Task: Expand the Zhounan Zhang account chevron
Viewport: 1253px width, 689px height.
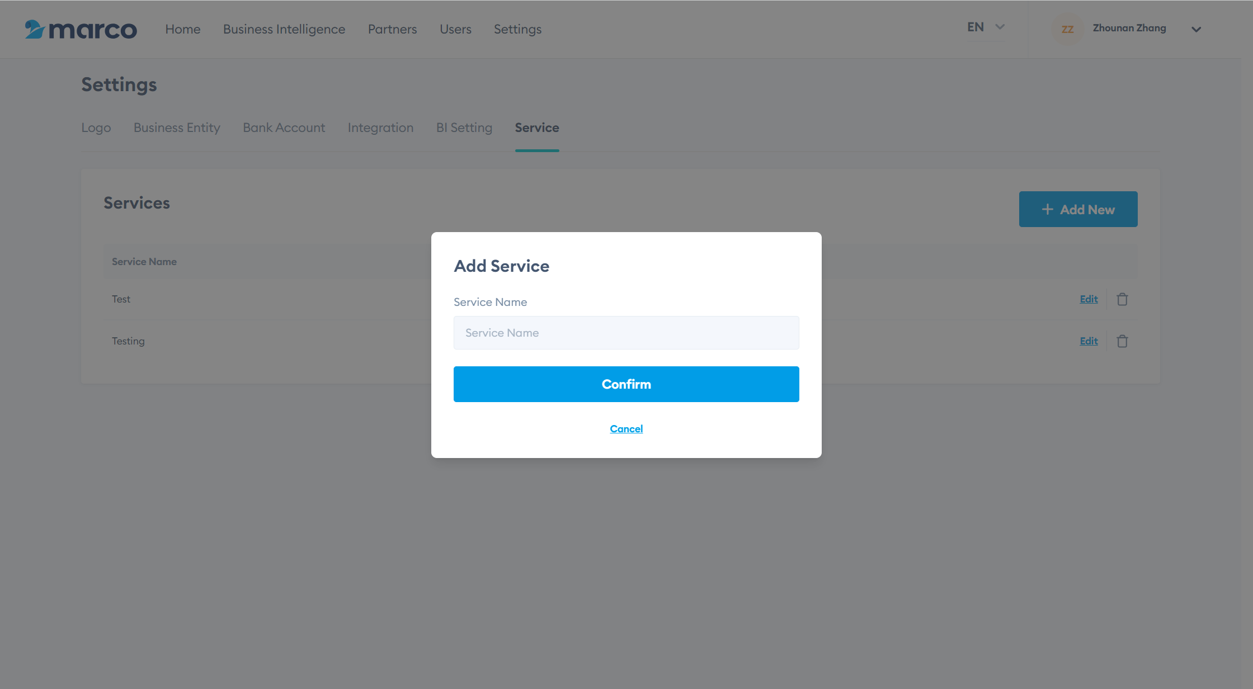Action: 1196,29
